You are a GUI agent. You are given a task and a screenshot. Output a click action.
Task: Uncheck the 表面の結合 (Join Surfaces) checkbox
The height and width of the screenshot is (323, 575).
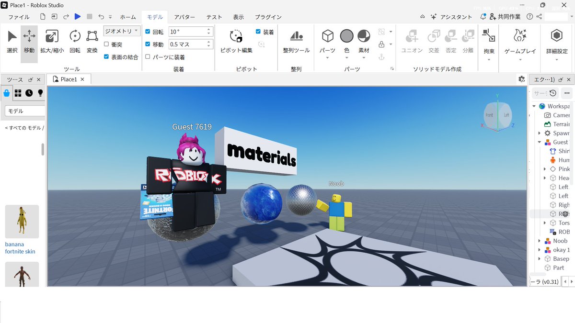point(106,56)
